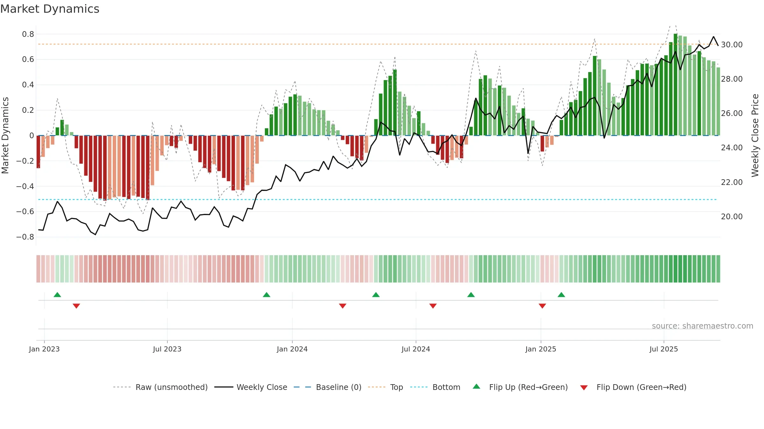Click the red Flip Down legend triangle icon
Image resolution: width=764 pixels, height=429 pixels.
[584, 388]
